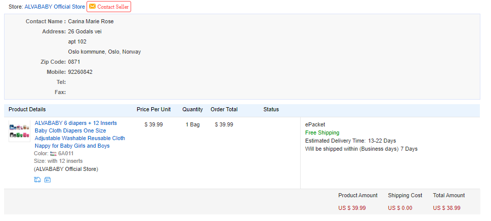The image size is (491, 221).
Task: Open the diaper product thumbnail image
Action: (x=19, y=131)
